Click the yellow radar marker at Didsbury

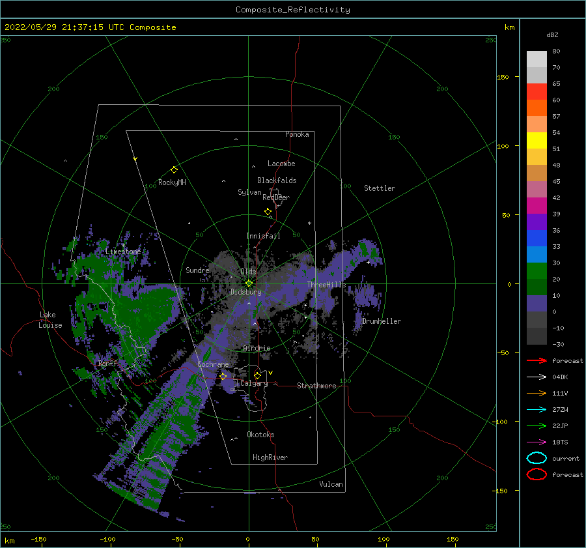click(x=249, y=283)
